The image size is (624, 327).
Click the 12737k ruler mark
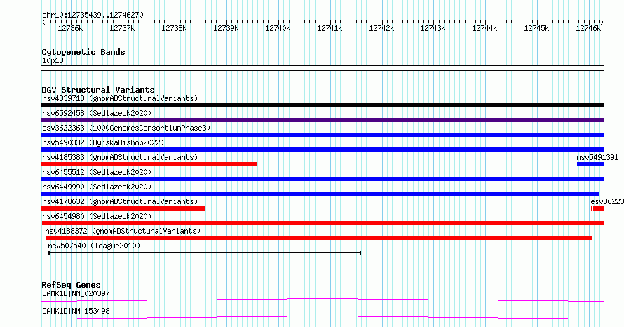(x=122, y=28)
